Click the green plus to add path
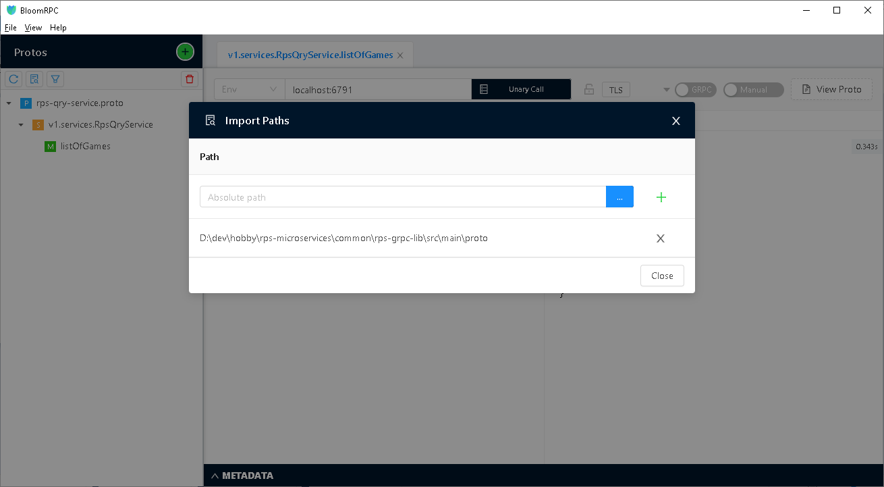884x487 pixels. 661,197
